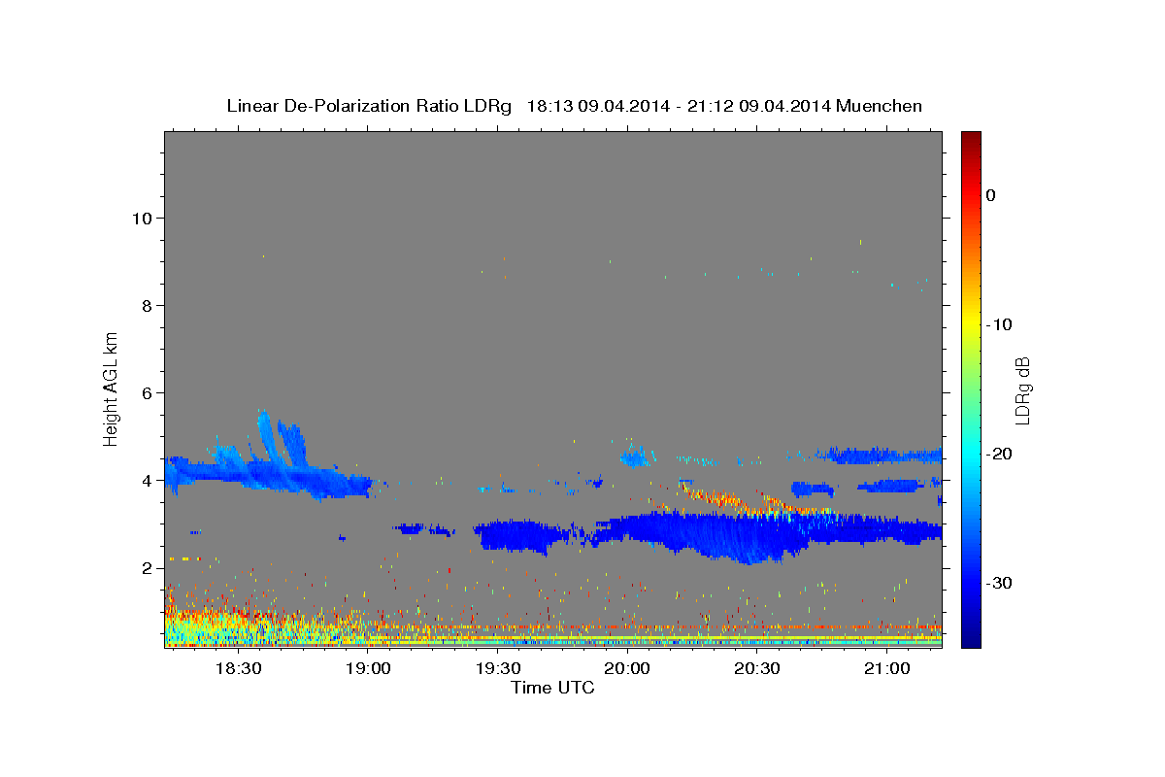The width and height of the screenshot is (1165, 777).
Task: Click the start time '18:13 09.04.2014' in the title
Action: click(598, 106)
